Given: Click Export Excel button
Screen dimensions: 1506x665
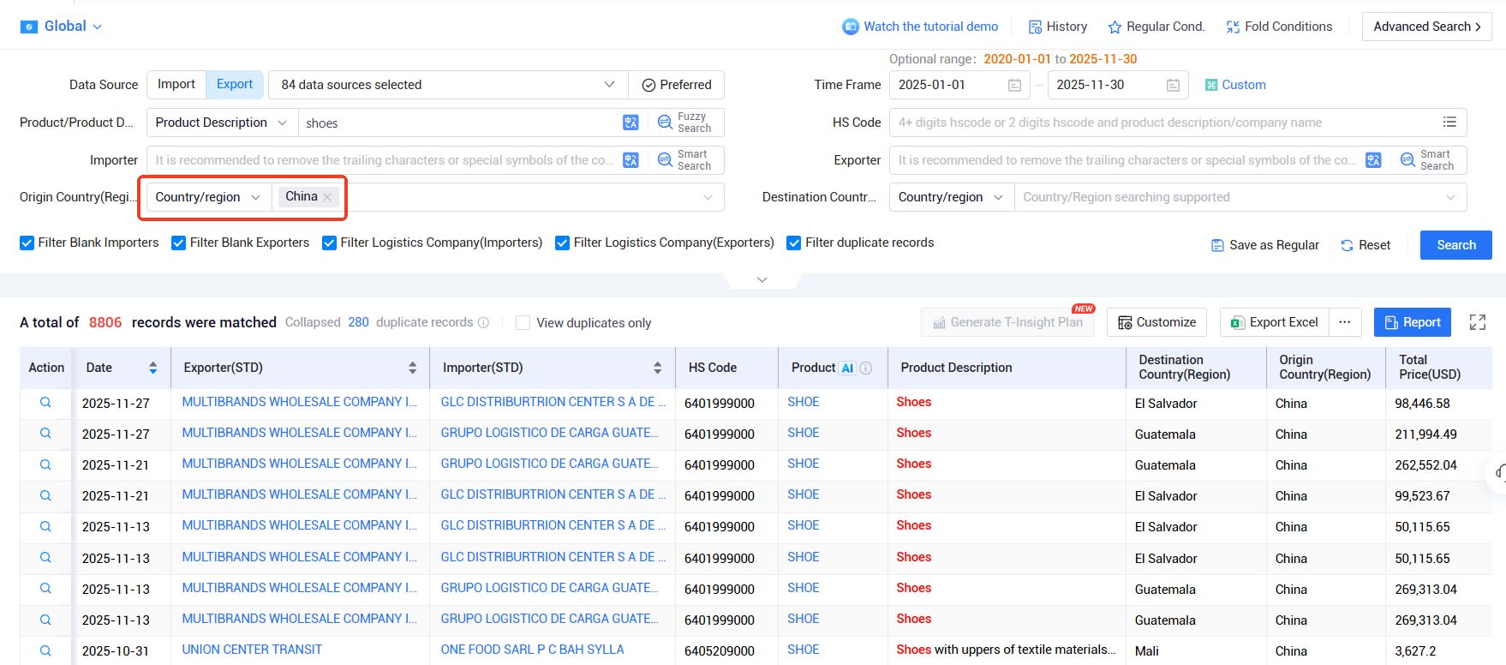Looking at the screenshot, I should click(1275, 322).
